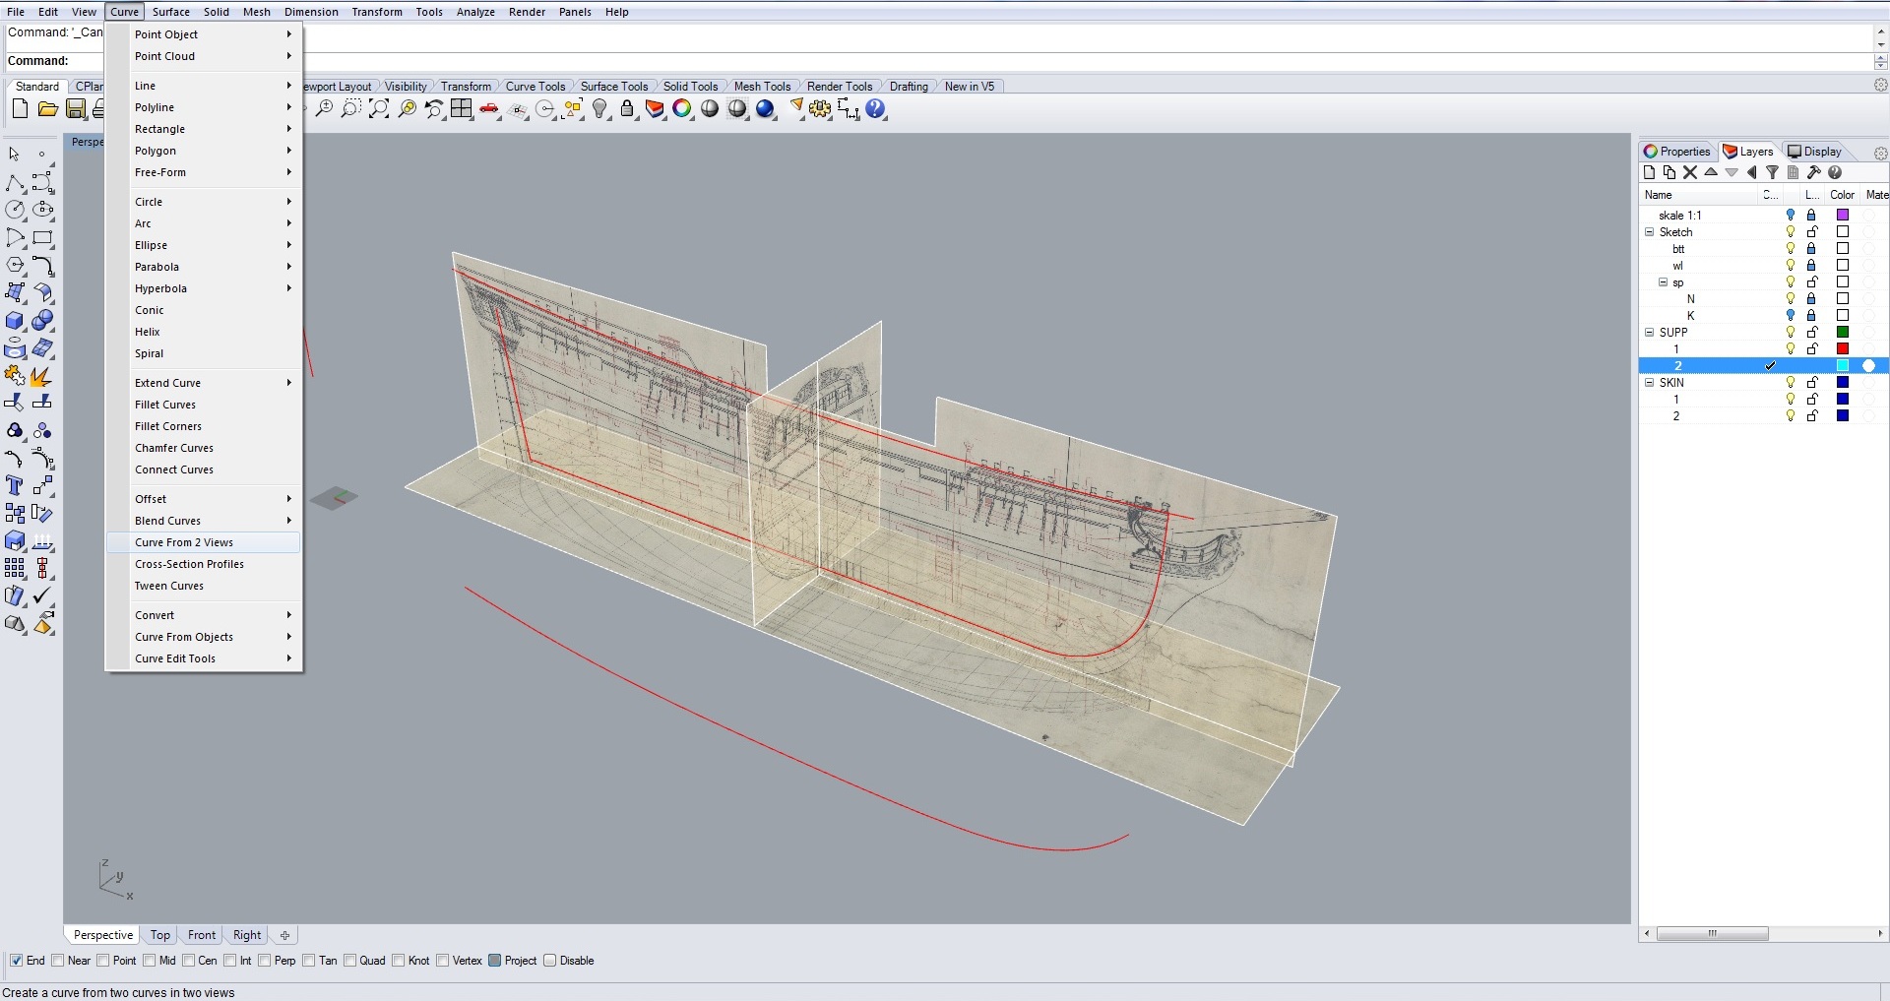Click the Explode tool icon
Viewport: 1890px width, 1001px height.
click(41, 377)
